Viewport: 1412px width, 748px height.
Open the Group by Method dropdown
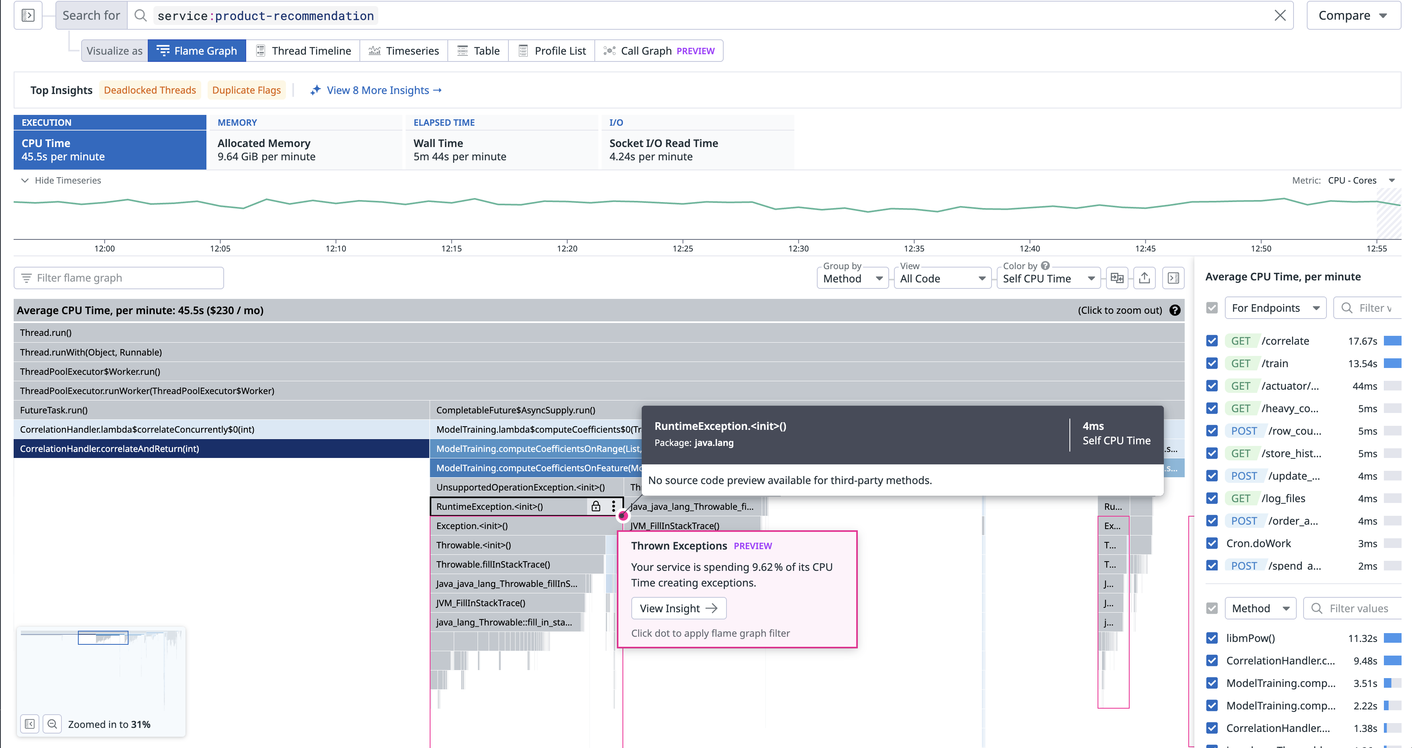tap(852, 278)
